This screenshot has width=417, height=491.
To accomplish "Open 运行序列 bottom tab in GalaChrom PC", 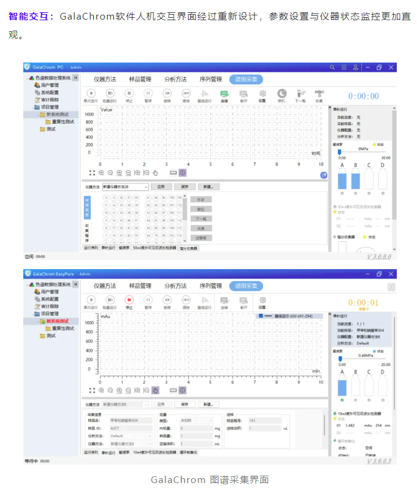I will 91,248.
